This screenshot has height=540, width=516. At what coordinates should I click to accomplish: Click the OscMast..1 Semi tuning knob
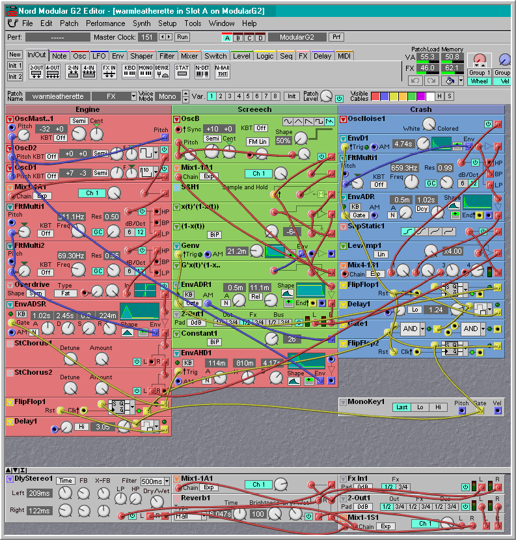point(79,133)
